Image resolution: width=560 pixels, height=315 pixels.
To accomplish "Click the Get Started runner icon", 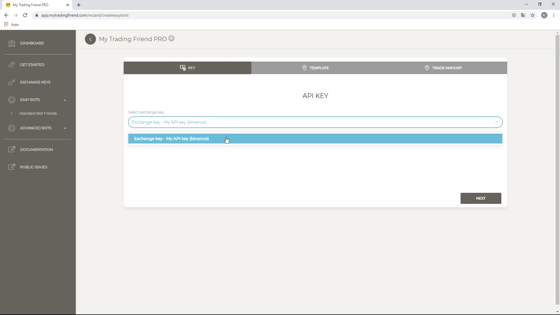I will pyautogui.click(x=12, y=65).
